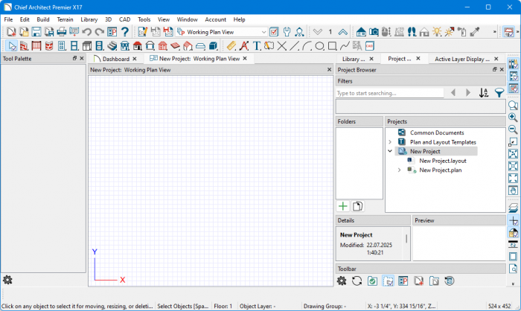Open the Terrain menu
The width and height of the screenshot is (521, 311).
click(x=65, y=19)
